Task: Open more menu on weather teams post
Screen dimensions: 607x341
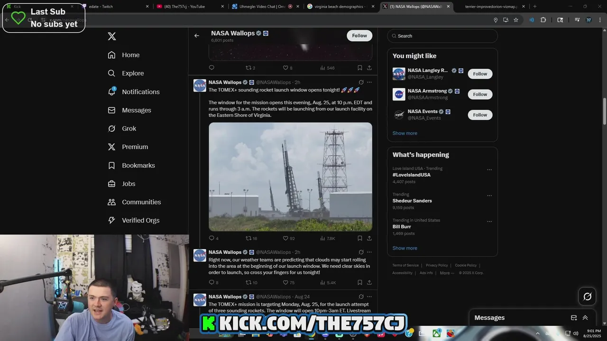Action: click(x=369, y=252)
